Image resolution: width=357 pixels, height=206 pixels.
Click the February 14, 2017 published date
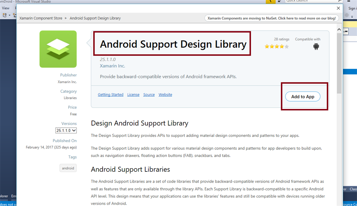pyautogui.click(x=51, y=147)
